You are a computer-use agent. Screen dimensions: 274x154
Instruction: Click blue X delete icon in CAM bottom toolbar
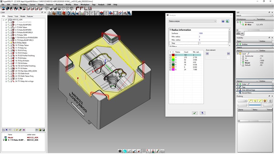(7, 130)
